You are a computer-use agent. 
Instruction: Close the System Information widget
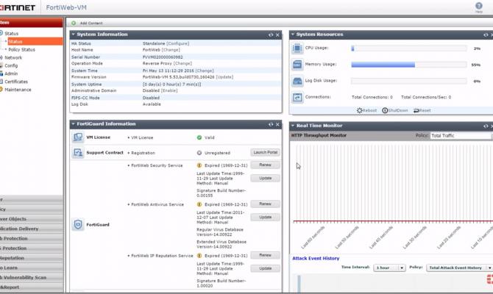coord(277,35)
